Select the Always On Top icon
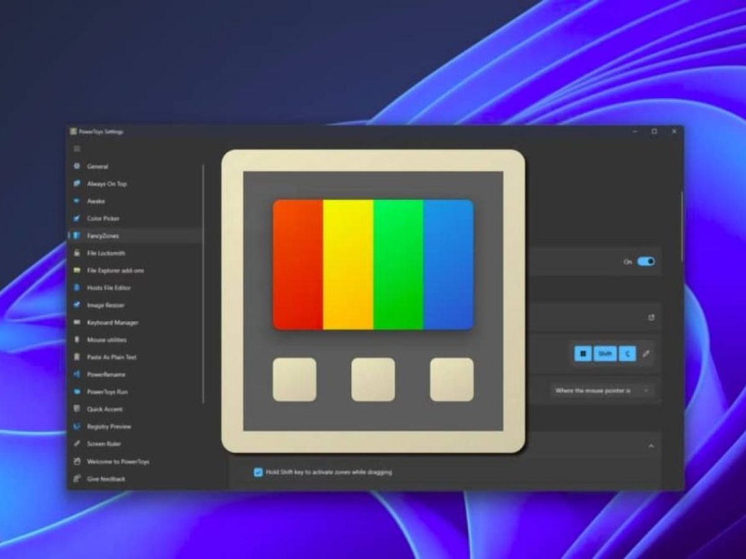 [77, 184]
